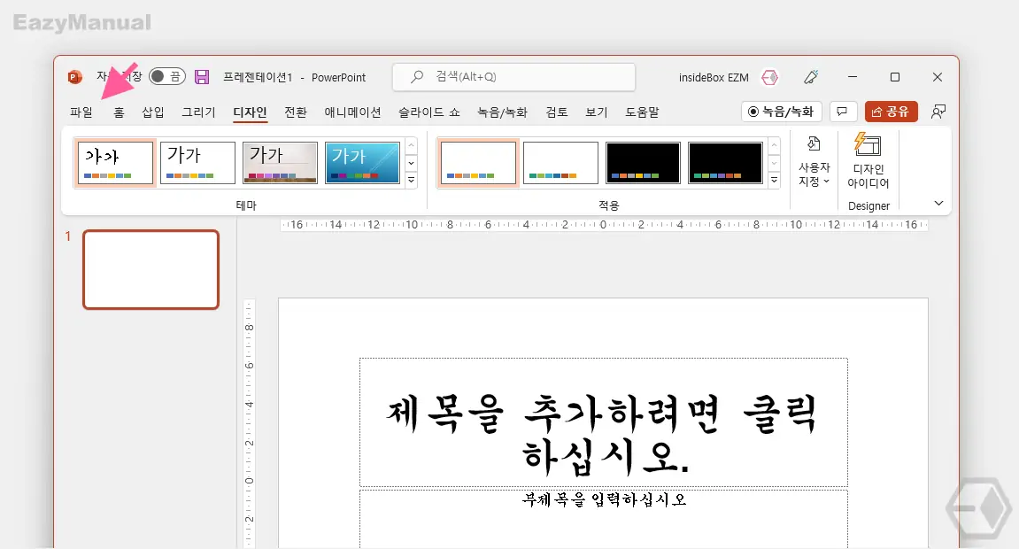Click the coming-soon megaphone icon
This screenshot has height=549, width=1019.
[x=810, y=77]
